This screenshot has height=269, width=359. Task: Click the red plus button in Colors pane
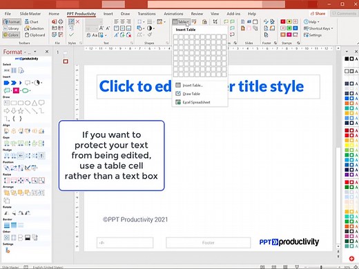click(351, 259)
